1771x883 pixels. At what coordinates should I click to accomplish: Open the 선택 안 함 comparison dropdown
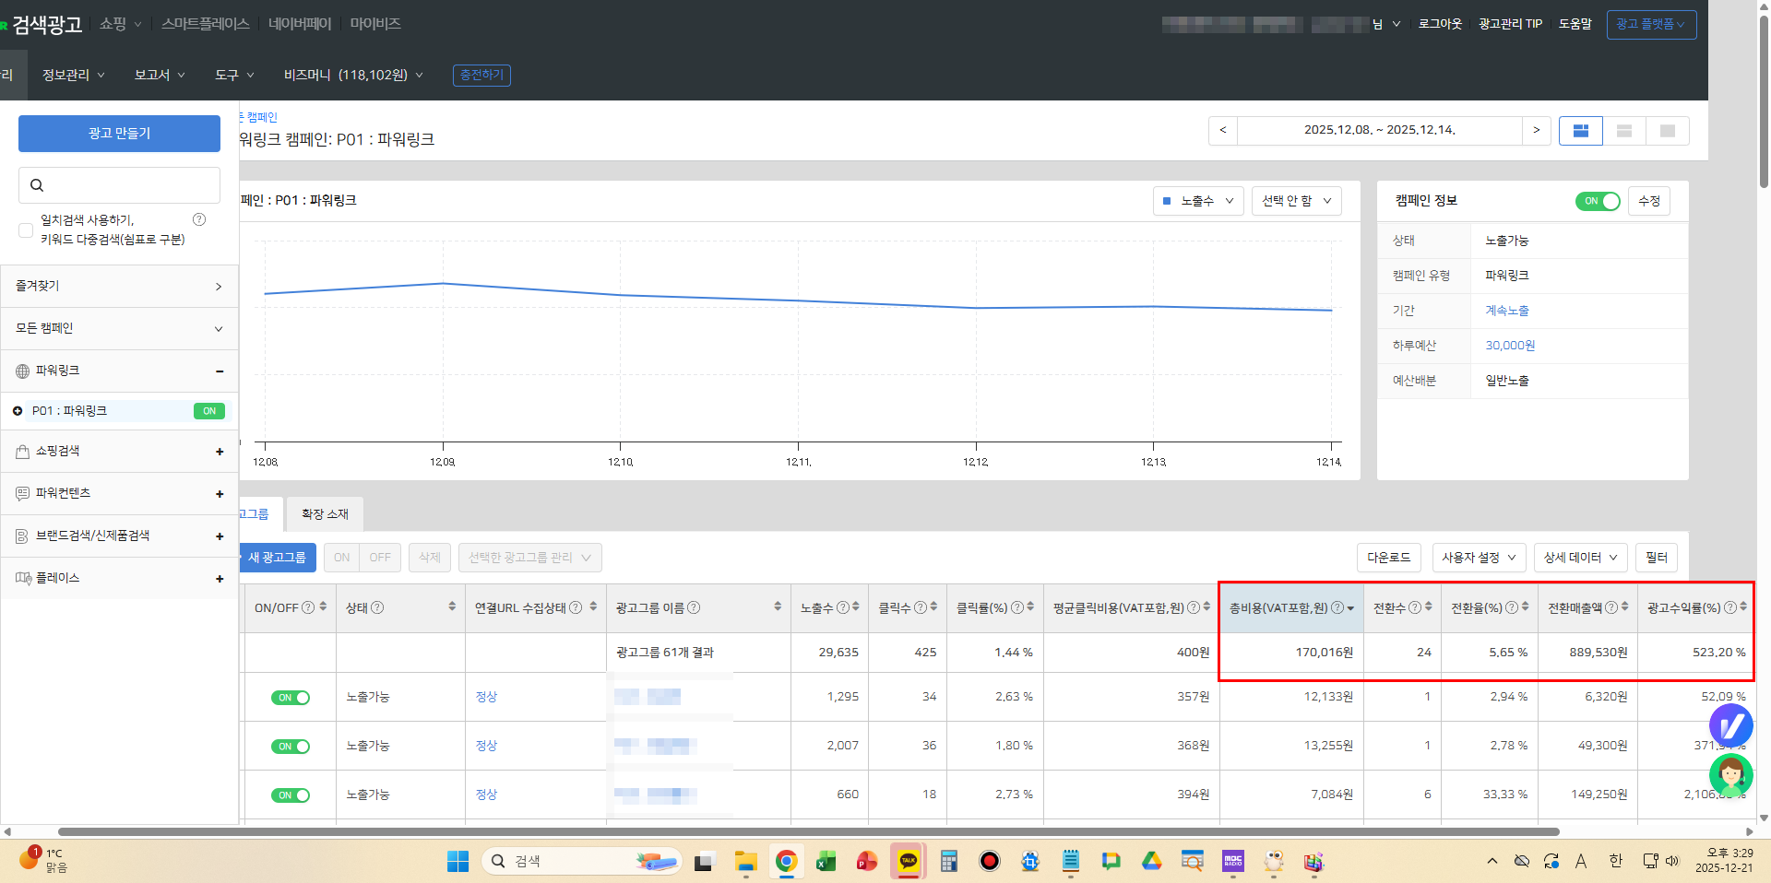click(1296, 201)
